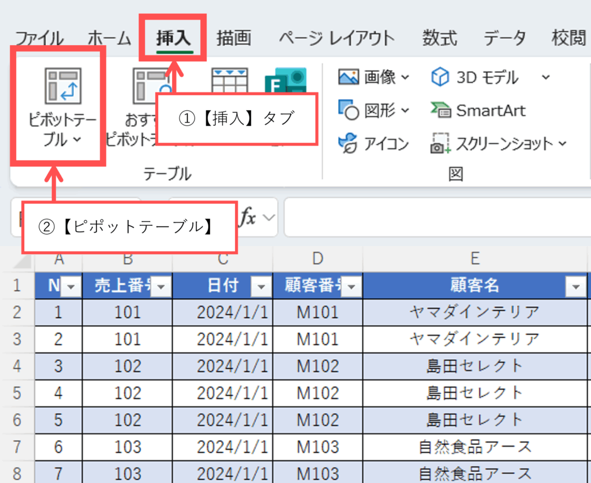Switch to the 挿入 tab
The height and width of the screenshot is (483, 591).
[x=173, y=38]
